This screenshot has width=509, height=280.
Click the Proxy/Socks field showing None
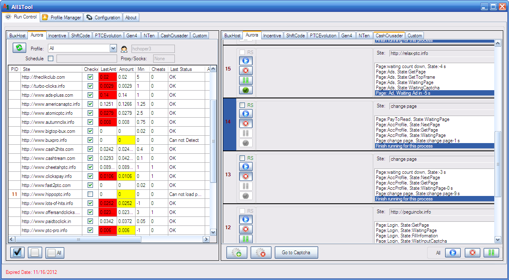(164, 59)
